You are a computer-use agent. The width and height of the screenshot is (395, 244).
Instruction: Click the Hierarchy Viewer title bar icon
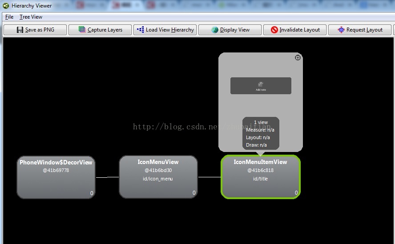pos(6,5)
